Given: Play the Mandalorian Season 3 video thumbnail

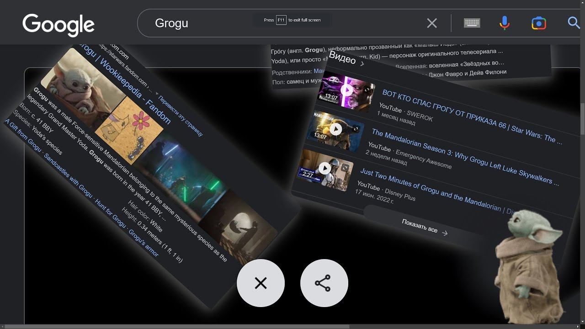Looking at the screenshot, I should coord(336,129).
